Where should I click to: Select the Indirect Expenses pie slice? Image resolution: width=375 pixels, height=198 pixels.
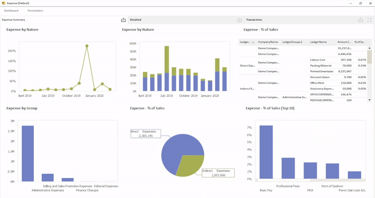click(190, 164)
